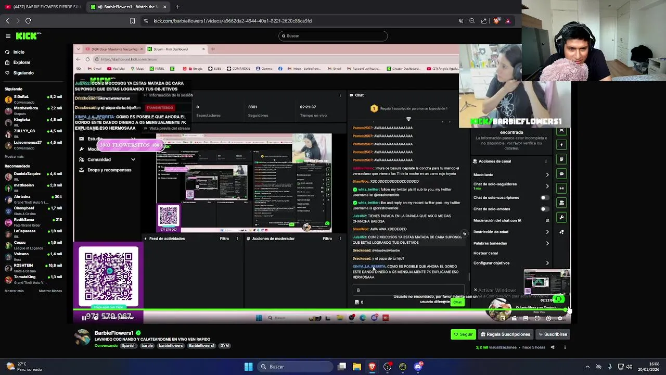Pause the video playback
This screenshot has height=375, width=666.
[84, 318]
